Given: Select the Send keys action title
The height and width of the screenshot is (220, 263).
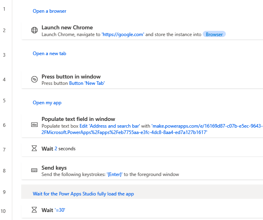Looking at the screenshot, I should click(x=54, y=168).
